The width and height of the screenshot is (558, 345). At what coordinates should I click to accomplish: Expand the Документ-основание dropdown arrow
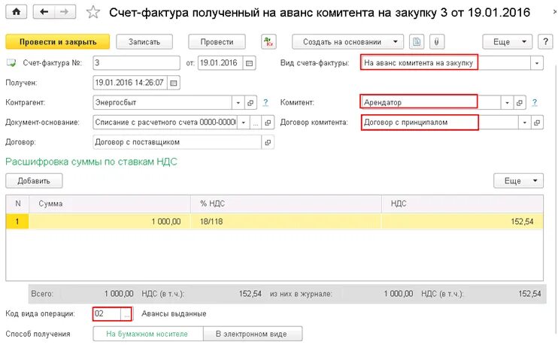(x=244, y=123)
